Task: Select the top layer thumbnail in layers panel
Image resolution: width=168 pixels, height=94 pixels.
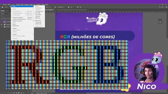Action: [x=4, y=22]
